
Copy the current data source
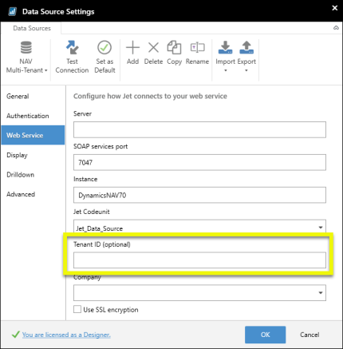pyautogui.click(x=174, y=53)
